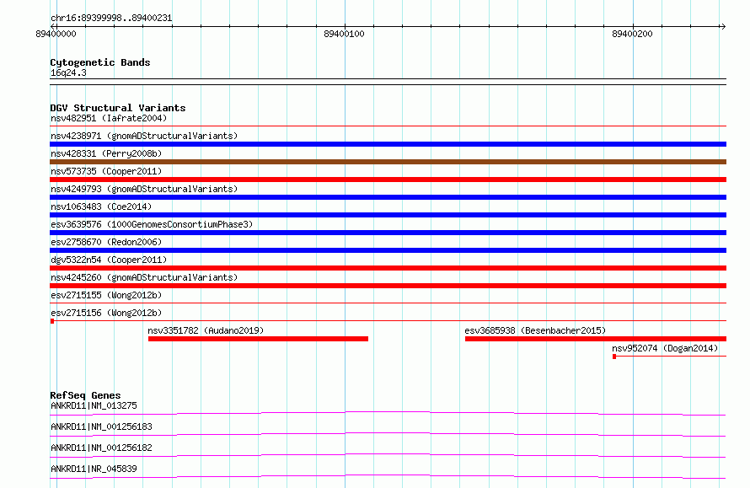Click the left arrow at ruler start
750x488 pixels.
[x=54, y=26]
